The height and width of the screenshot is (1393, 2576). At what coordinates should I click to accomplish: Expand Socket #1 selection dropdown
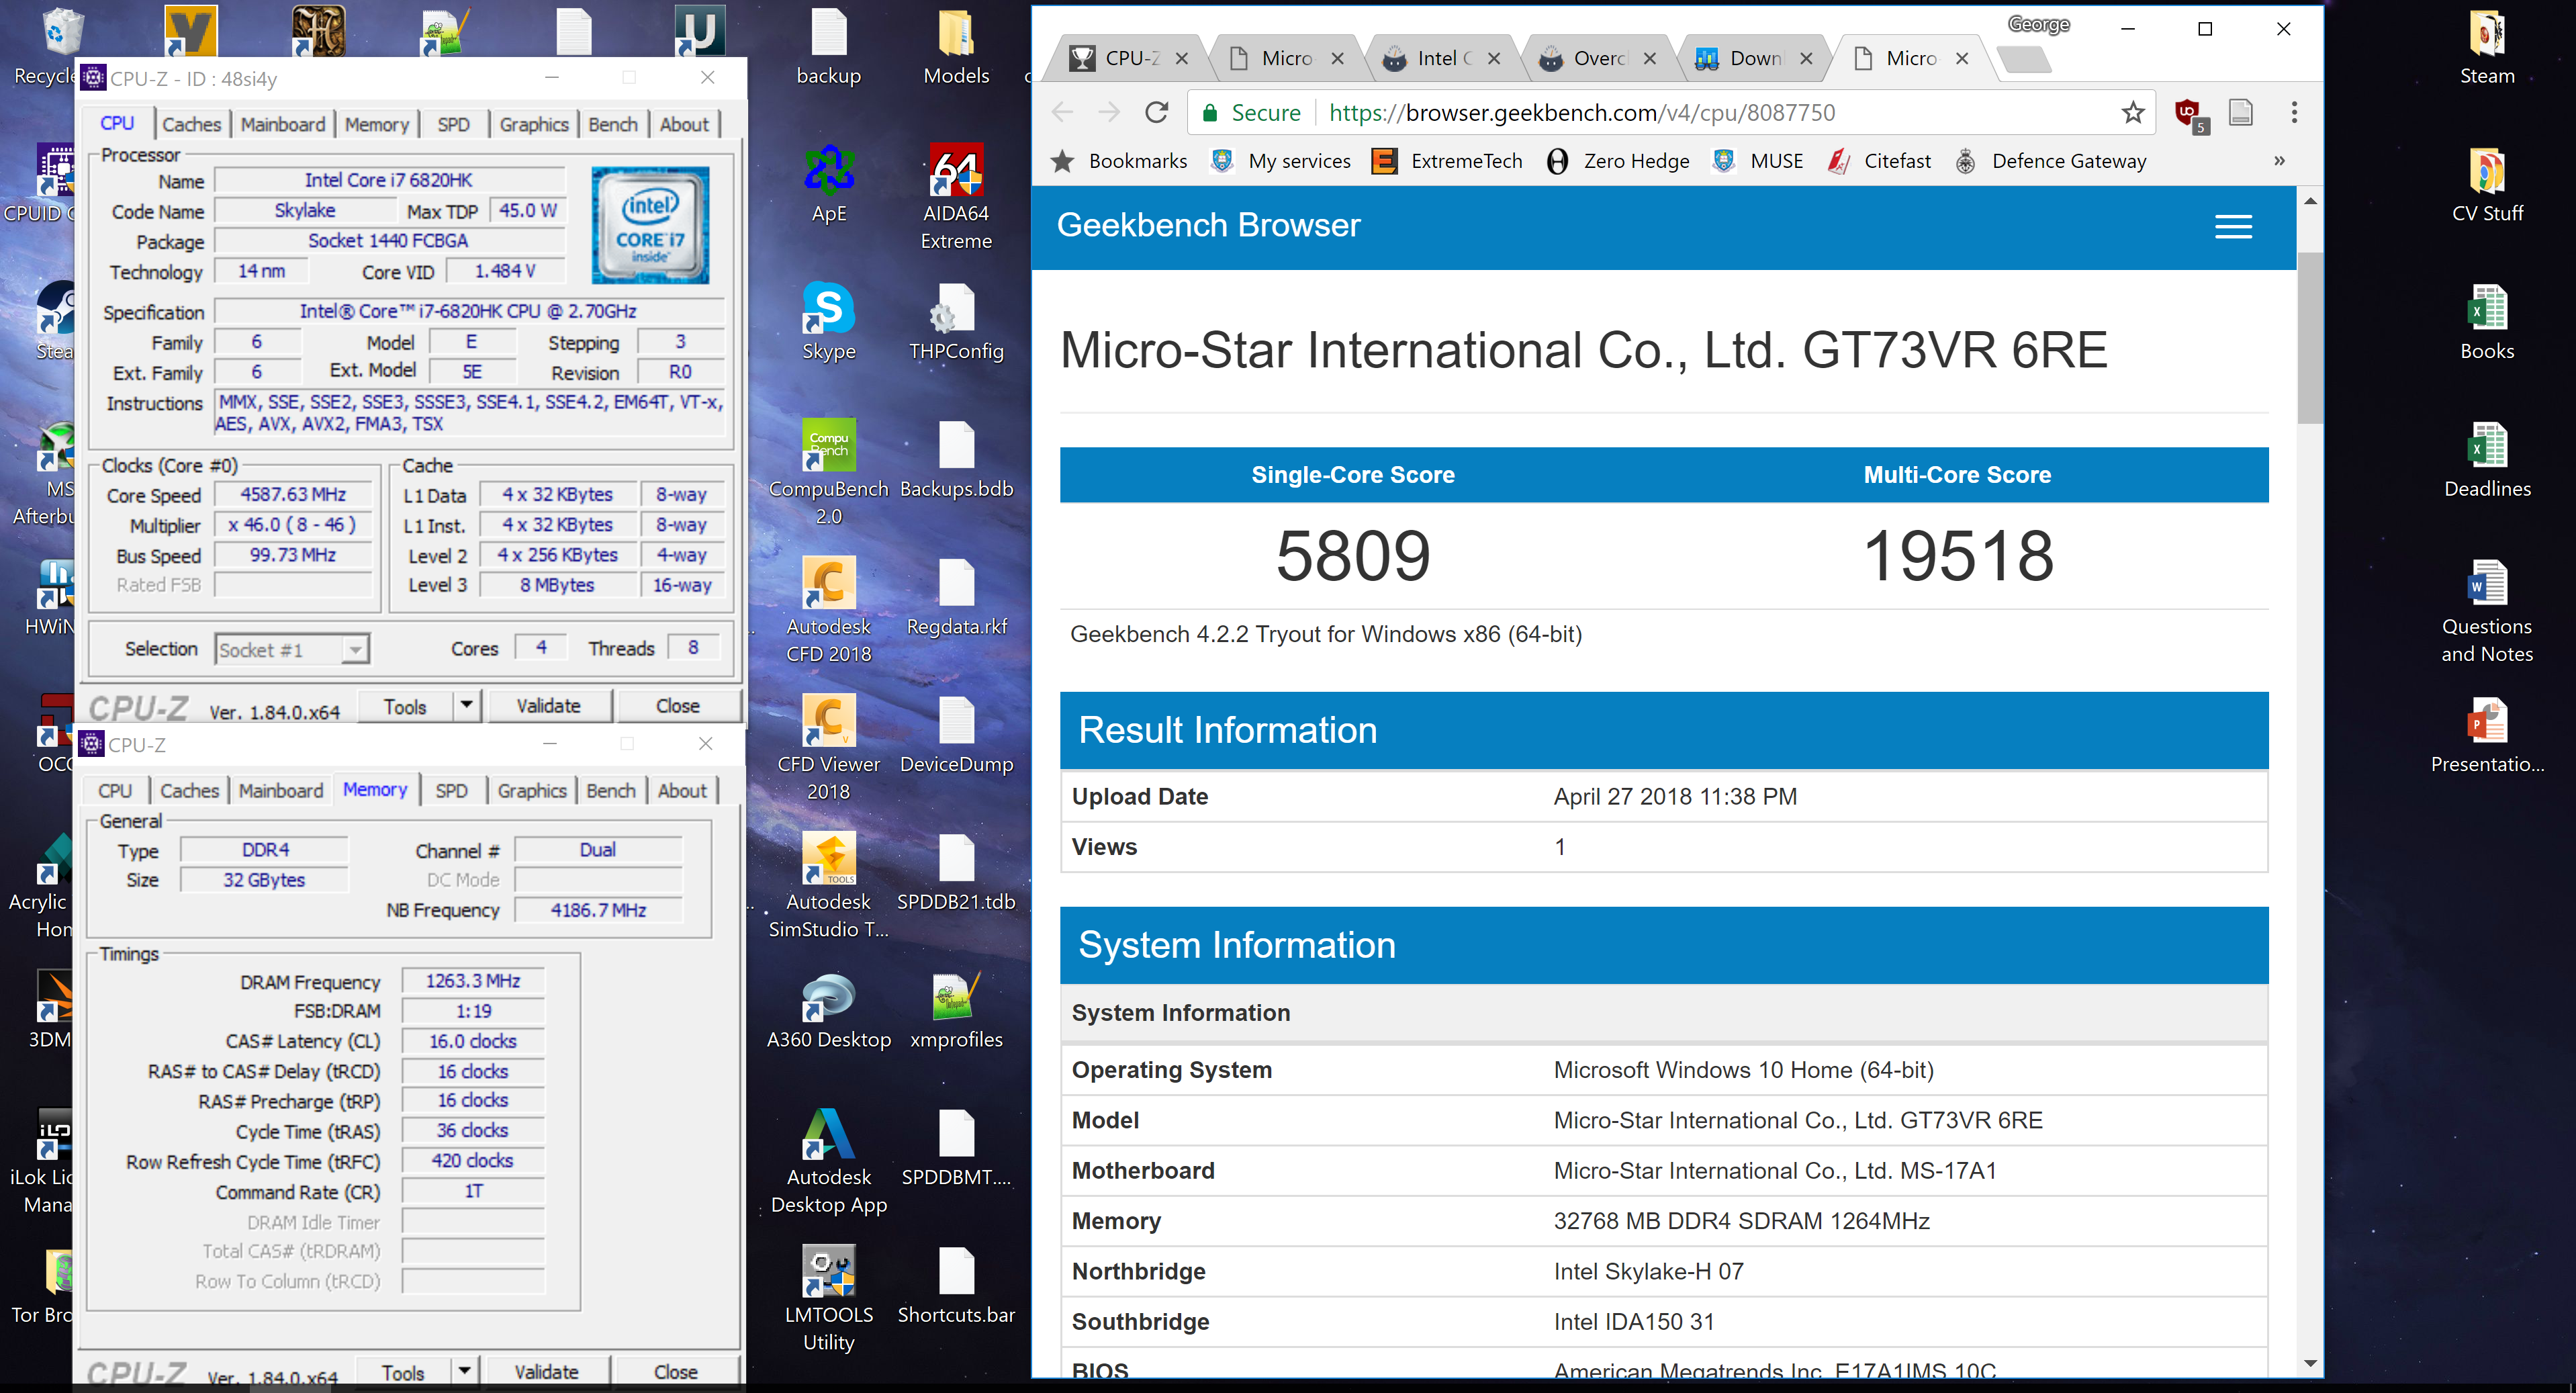pyautogui.click(x=355, y=650)
